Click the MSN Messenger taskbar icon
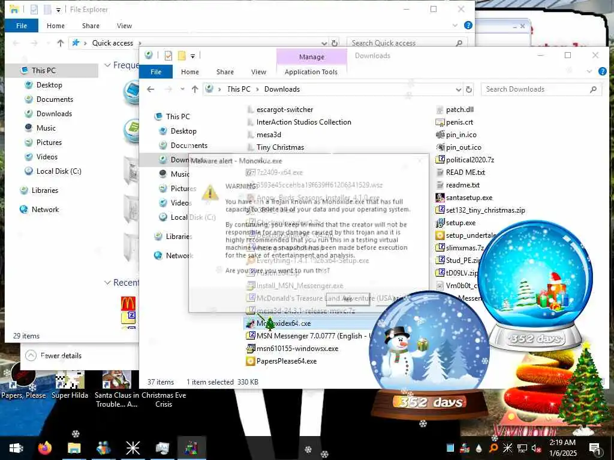This screenshot has height=460, width=614. pyautogui.click(x=103, y=448)
